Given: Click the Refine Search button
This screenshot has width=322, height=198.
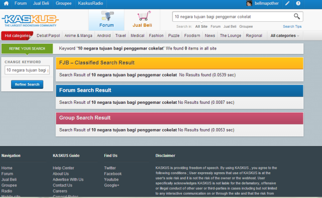Looking at the screenshot, I should [27, 84].
